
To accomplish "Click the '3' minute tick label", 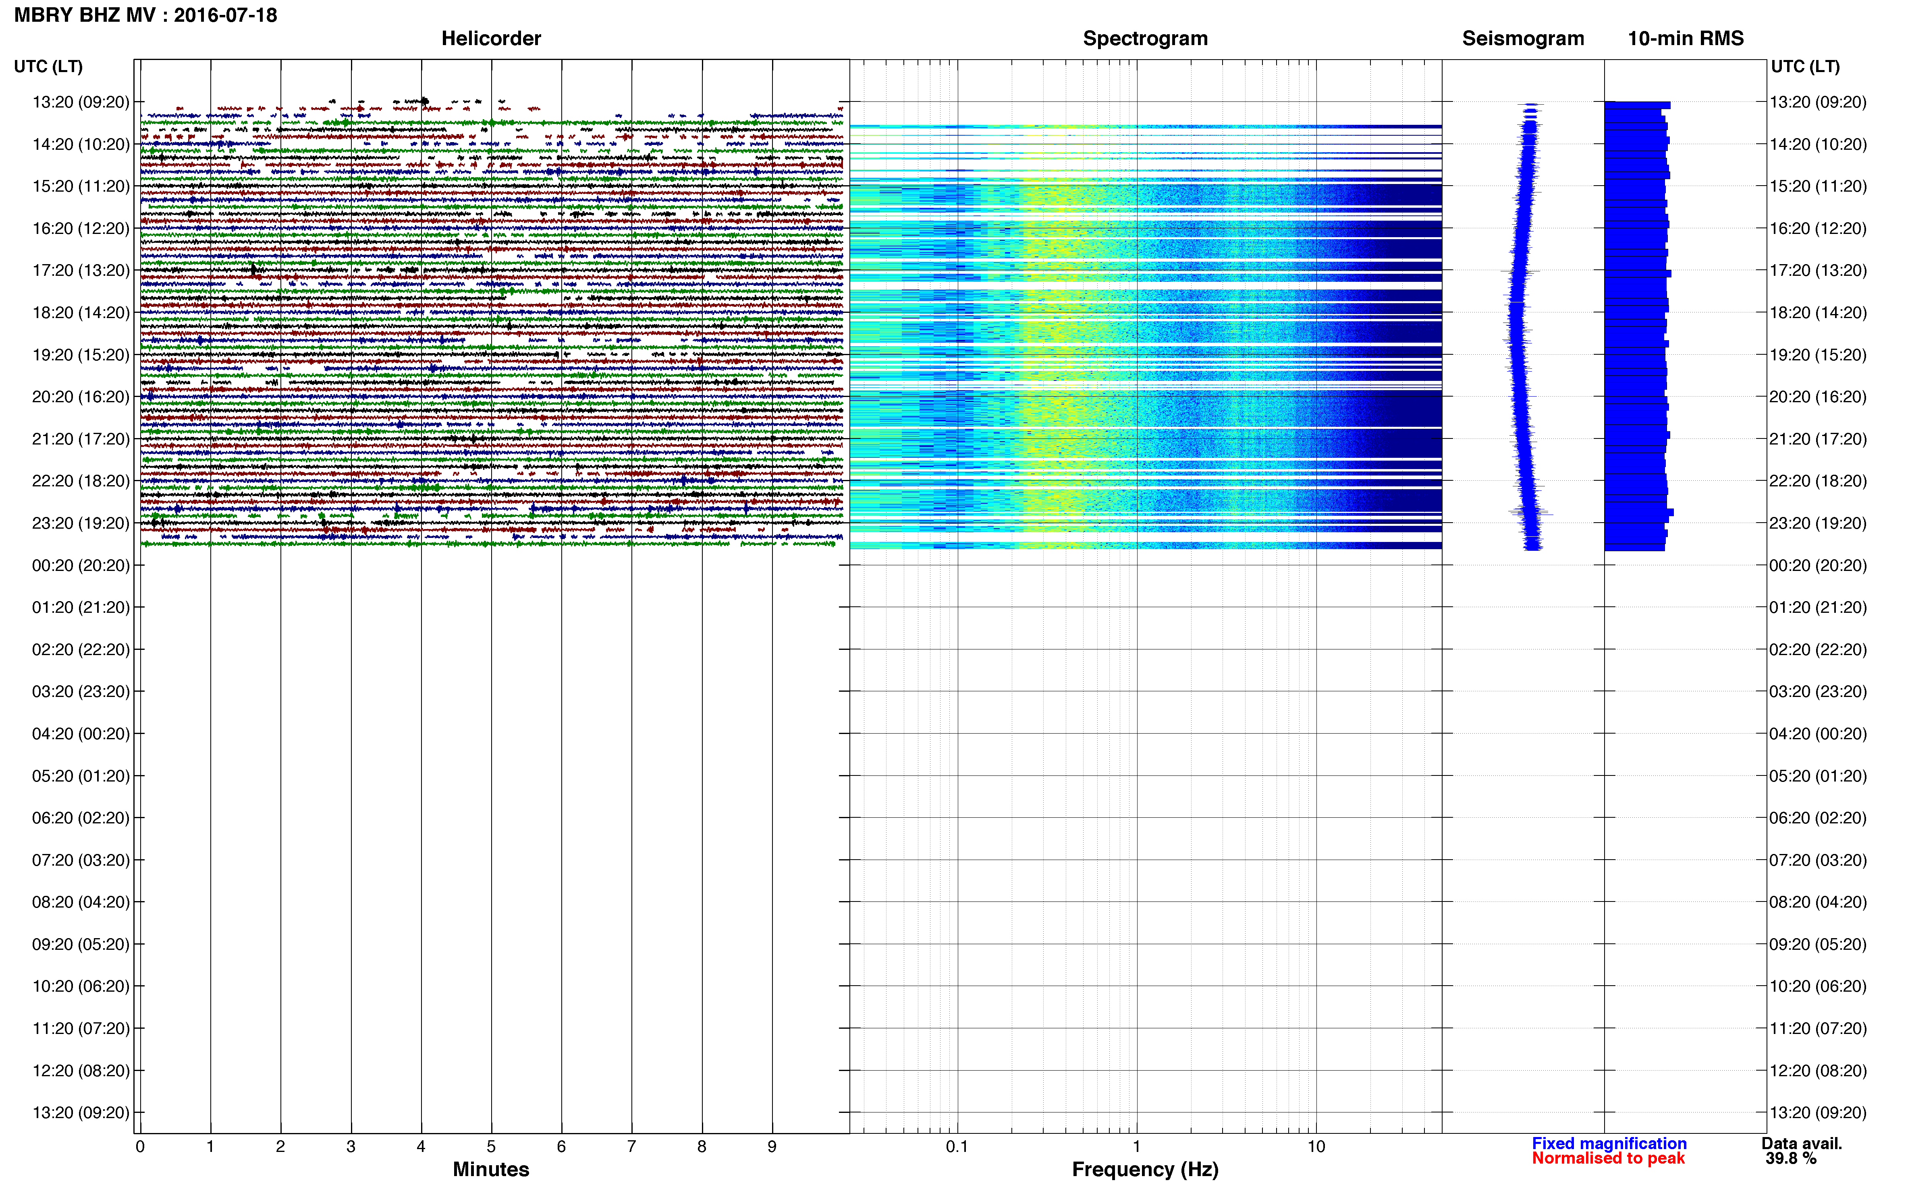I will 351,1147.
